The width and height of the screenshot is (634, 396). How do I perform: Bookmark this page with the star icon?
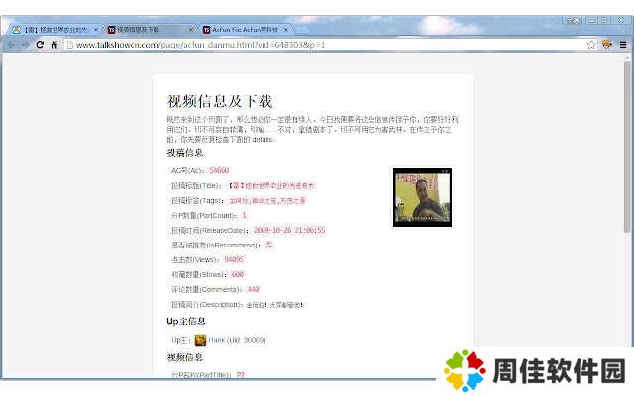pyautogui.click(x=591, y=45)
